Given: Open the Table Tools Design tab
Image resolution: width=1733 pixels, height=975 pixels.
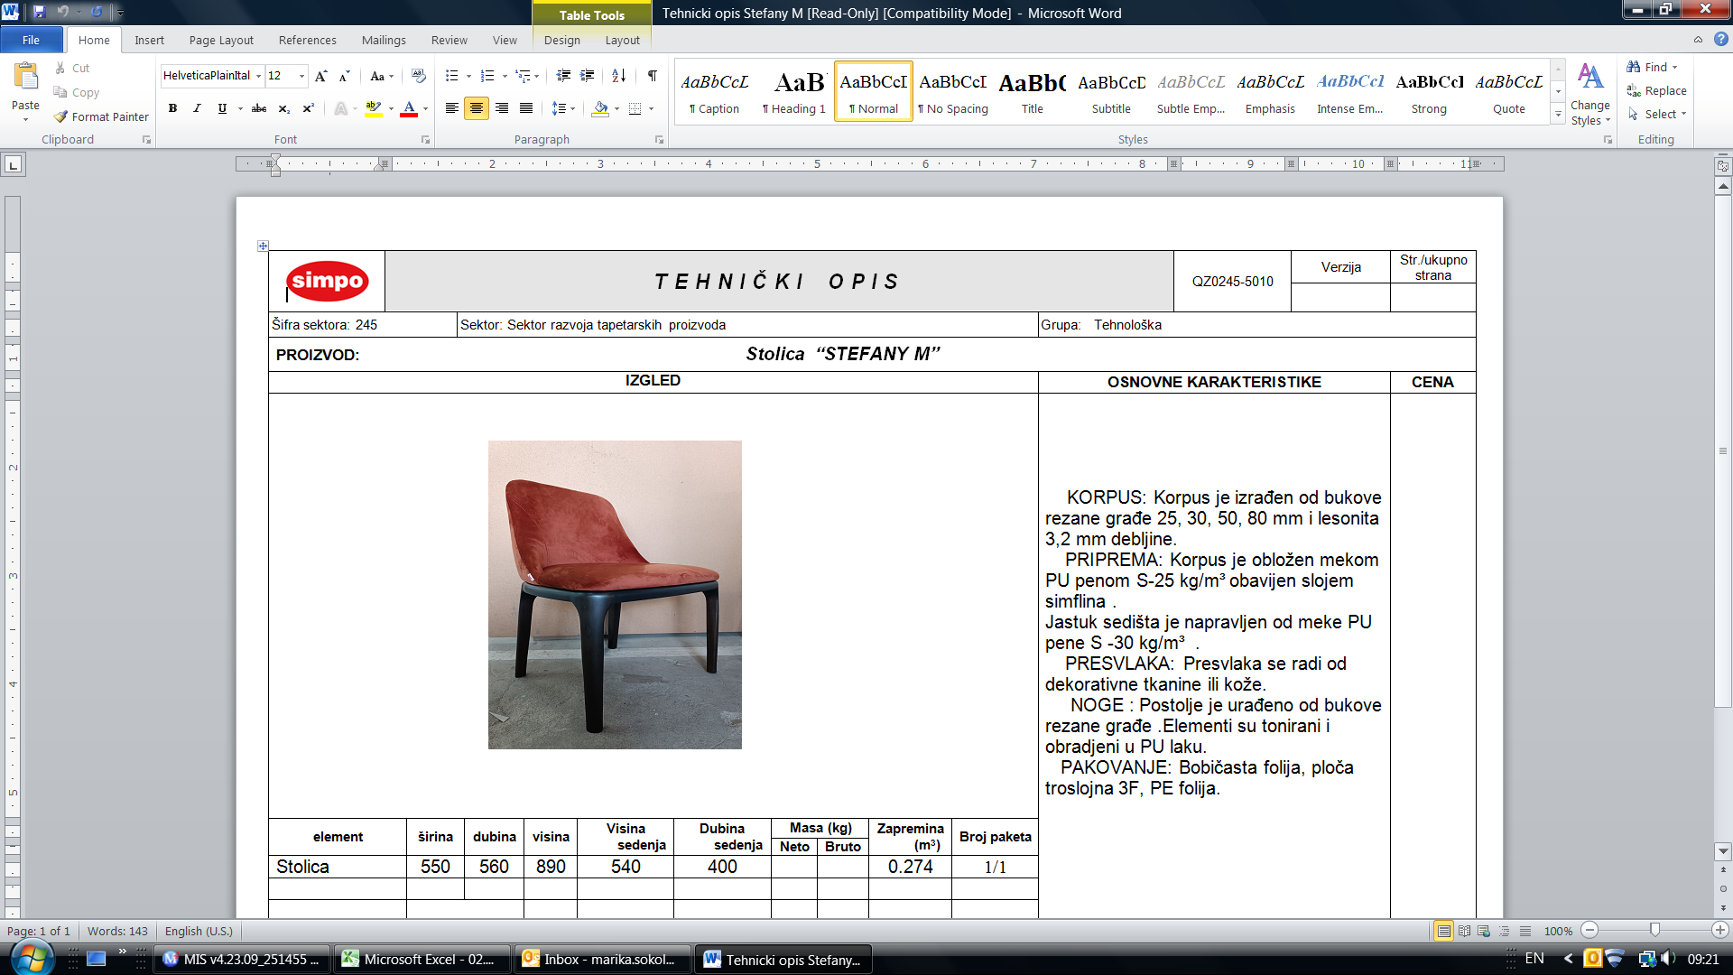Looking at the screenshot, I should (562, 40).
